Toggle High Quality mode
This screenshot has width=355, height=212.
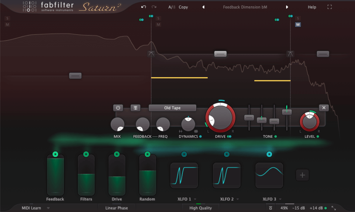[201, 208]
